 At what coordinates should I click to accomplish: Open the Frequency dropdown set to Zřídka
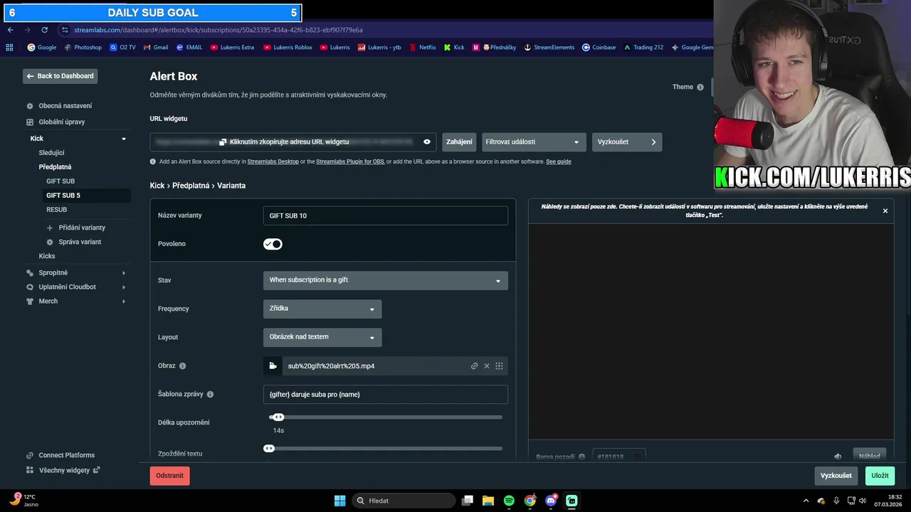coord(322,309)
